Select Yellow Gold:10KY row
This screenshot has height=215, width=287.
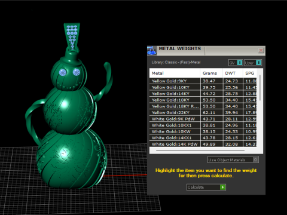tap(203, 87)
